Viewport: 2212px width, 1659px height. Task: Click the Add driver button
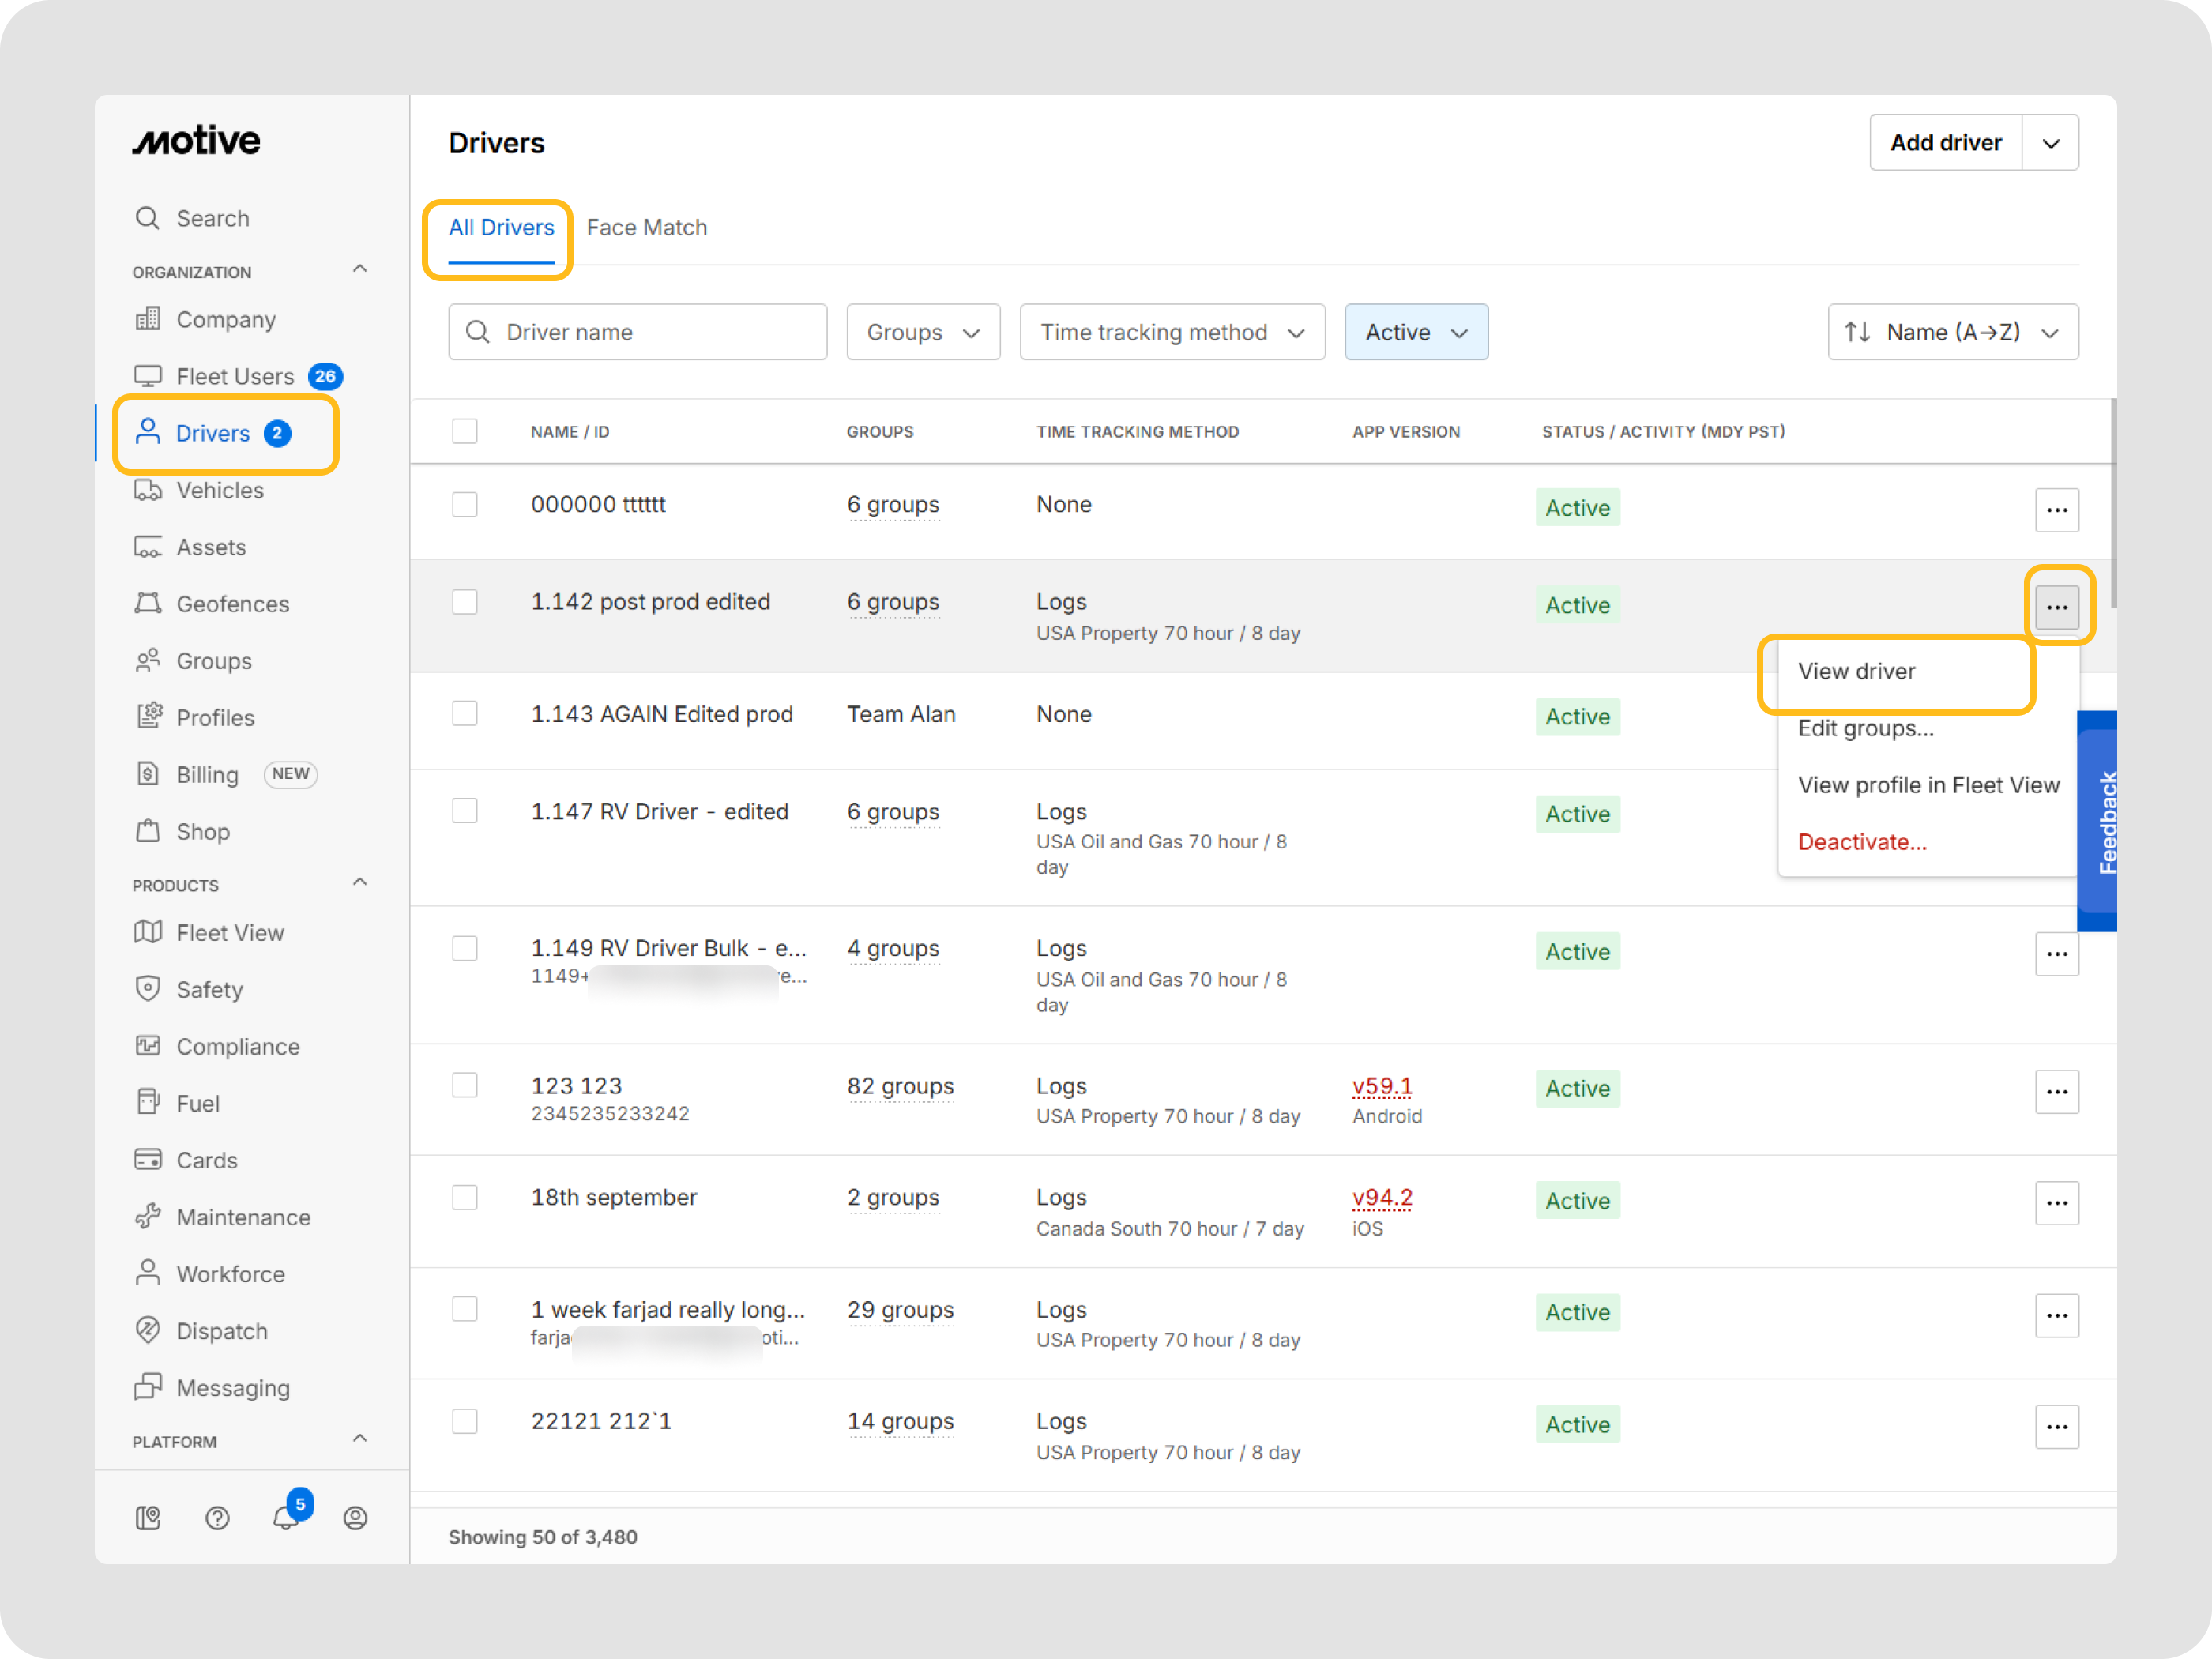[1945, 143]
